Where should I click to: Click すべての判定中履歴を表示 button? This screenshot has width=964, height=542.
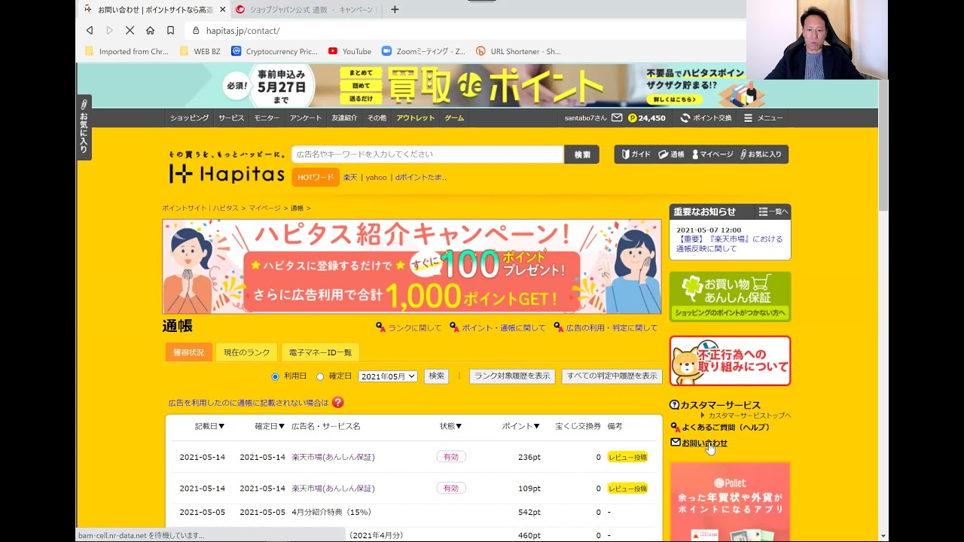pyautogui.click(x=612, y=376)
